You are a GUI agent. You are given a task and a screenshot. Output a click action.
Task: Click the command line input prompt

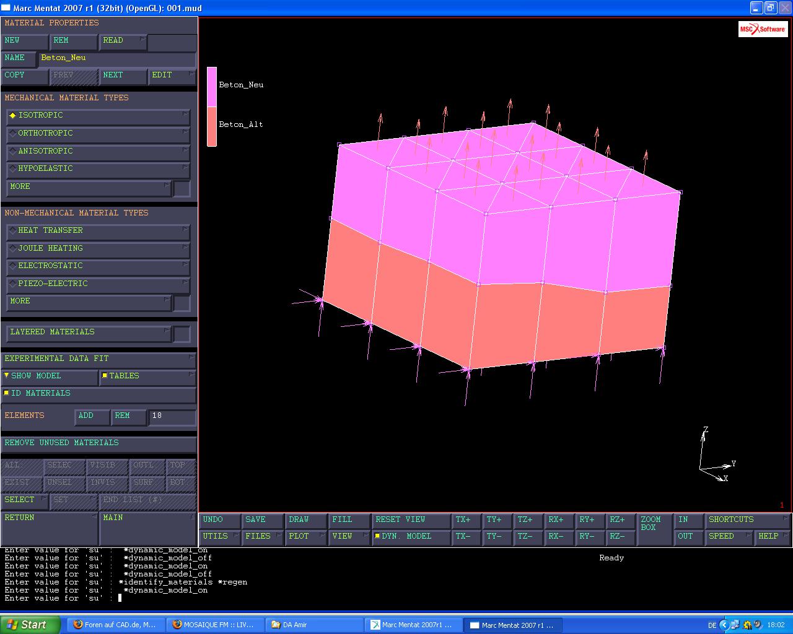point(120,598)
